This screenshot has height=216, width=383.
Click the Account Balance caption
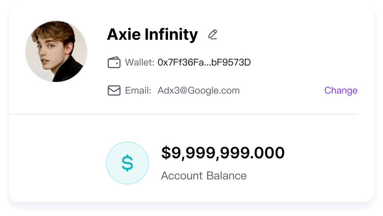(204, 176)
